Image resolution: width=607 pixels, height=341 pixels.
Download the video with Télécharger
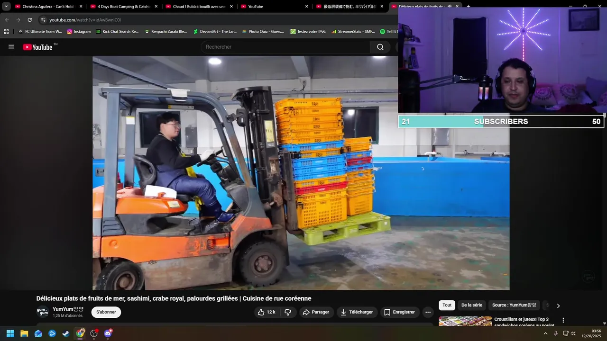(x=357, y=312)
